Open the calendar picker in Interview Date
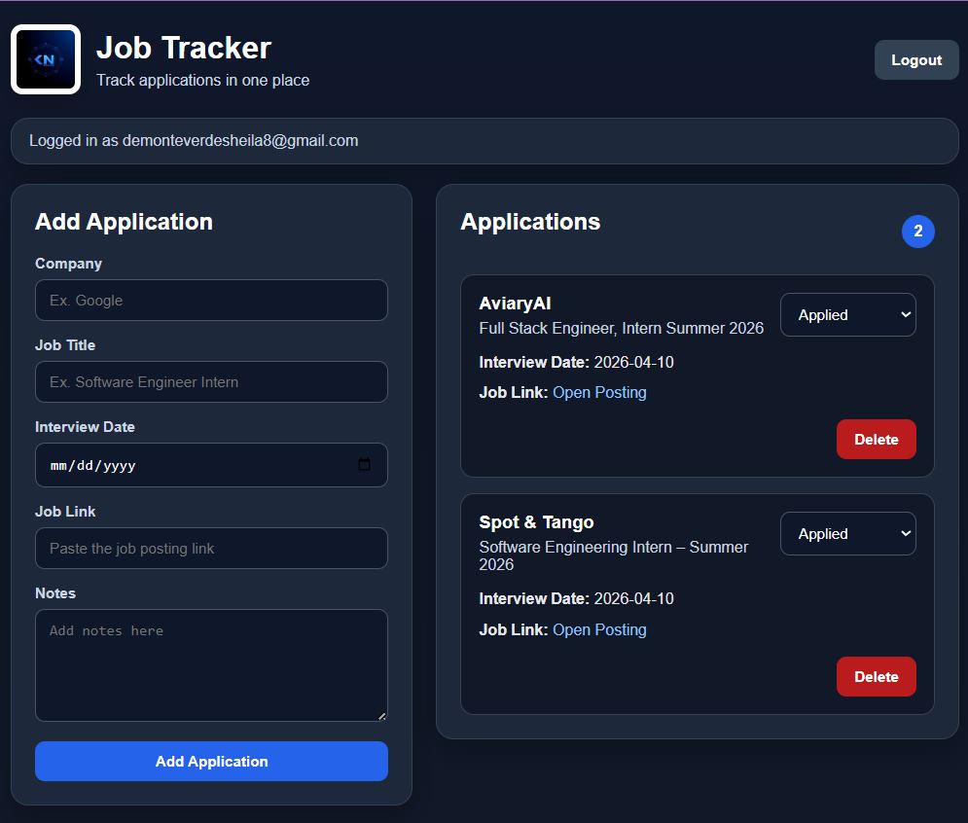This screenshot has height=823, width=968. (364, 464)
